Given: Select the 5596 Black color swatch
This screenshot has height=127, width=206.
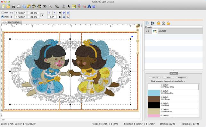Looking at the screenshot, I should [154, 105].
